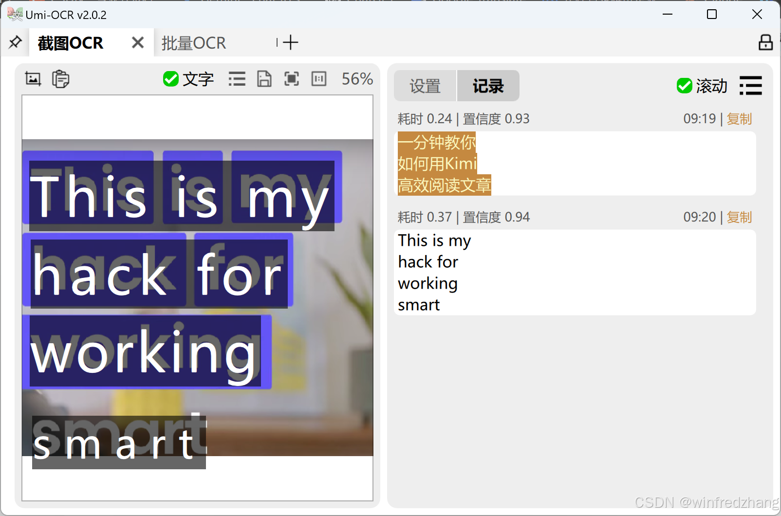The width and height of the screenshot is (781, 516).
Task: Switch to the 设置 tab
Action: coord(425,86)
